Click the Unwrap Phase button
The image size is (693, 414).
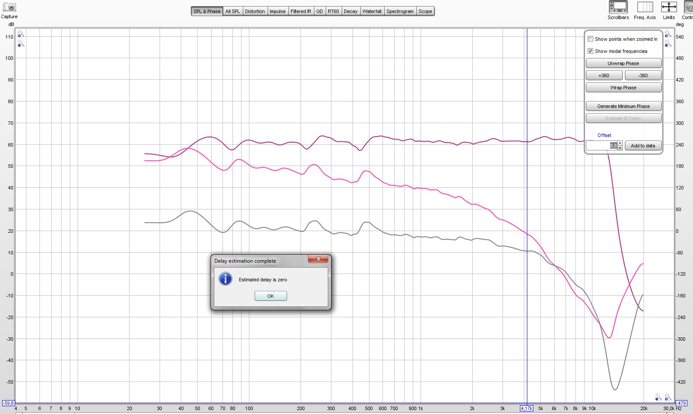[x=624, y=63]
